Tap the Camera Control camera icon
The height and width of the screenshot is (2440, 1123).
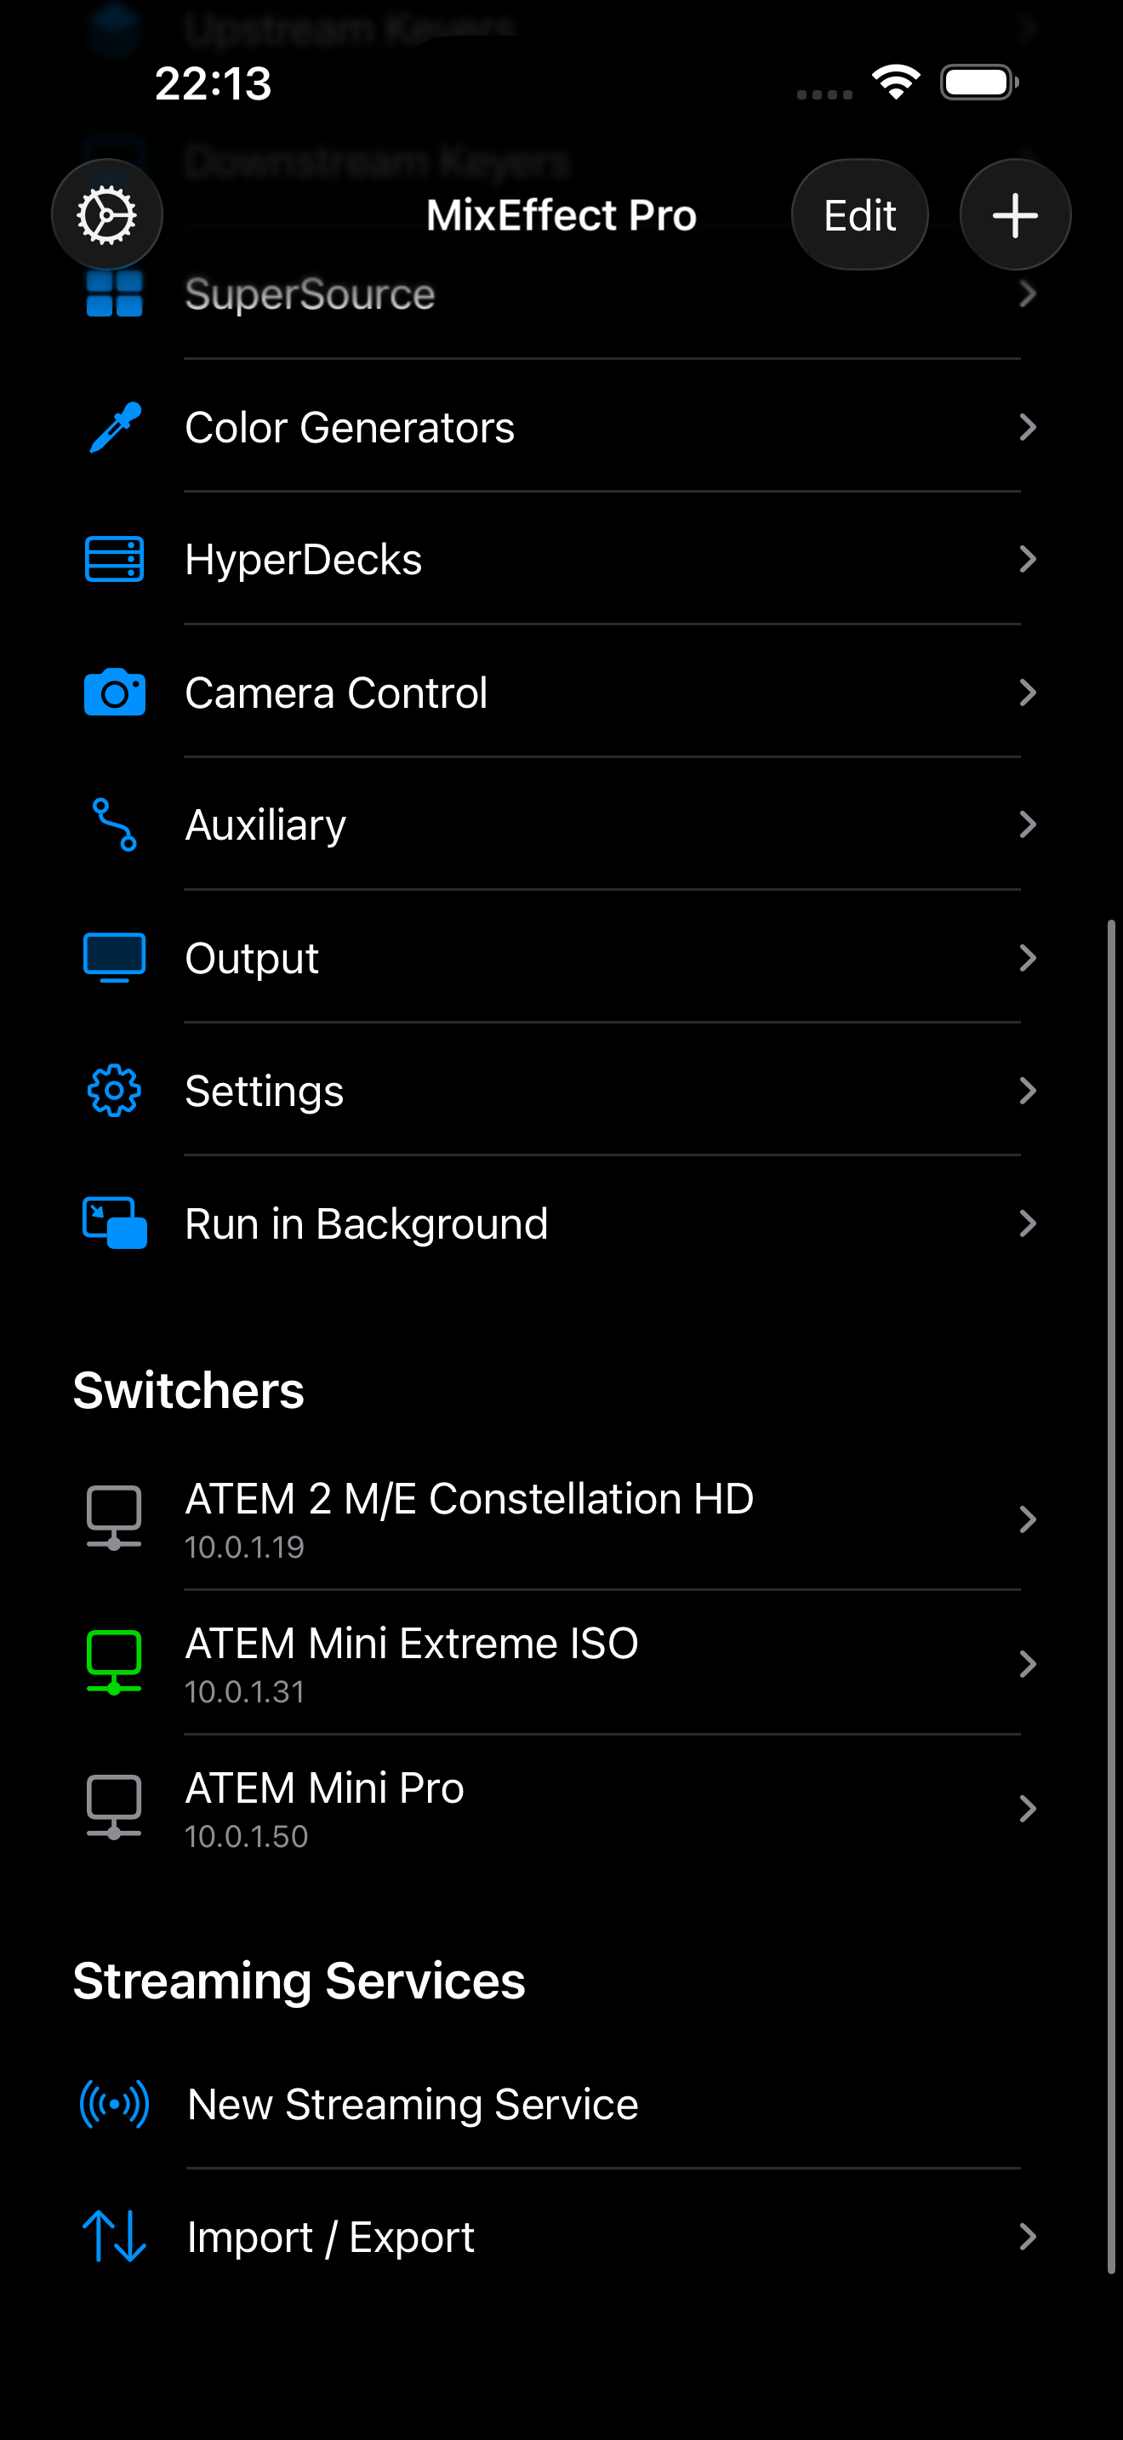115,693
